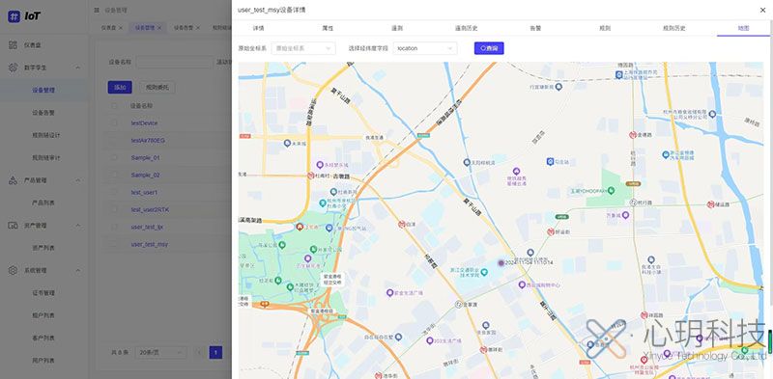This screenshot has height=379, width=773.
Task: Click the blue 查询 query button
Action: [489, 48]
